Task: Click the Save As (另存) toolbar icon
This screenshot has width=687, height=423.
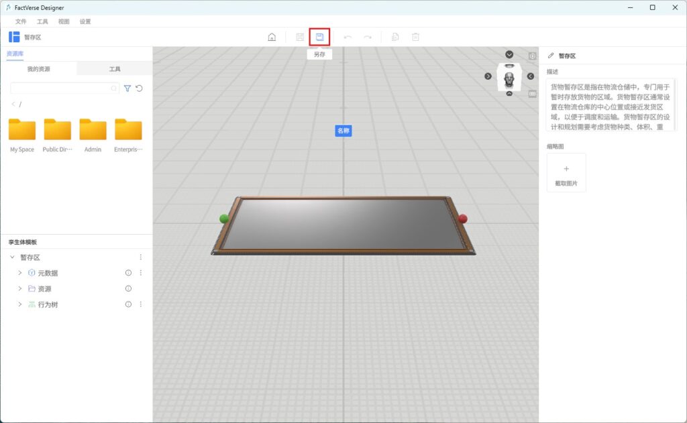Action: click(320, 37)
